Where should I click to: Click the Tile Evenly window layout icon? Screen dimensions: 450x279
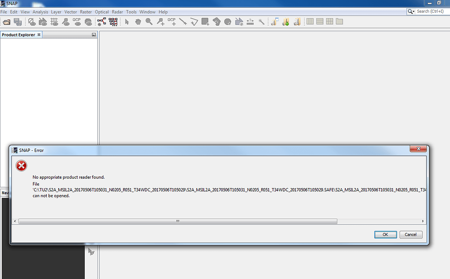click(330, 21)
